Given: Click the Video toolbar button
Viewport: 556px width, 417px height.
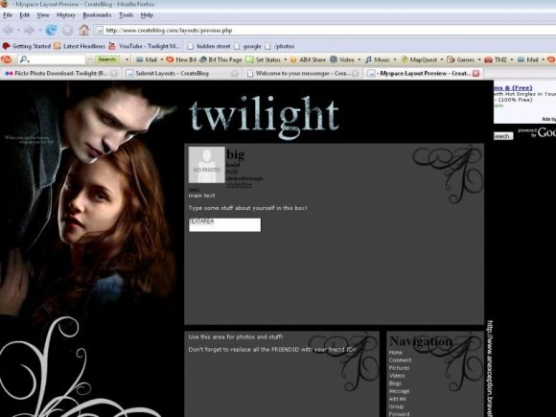Looking at the screenshot, I should 342,59.
